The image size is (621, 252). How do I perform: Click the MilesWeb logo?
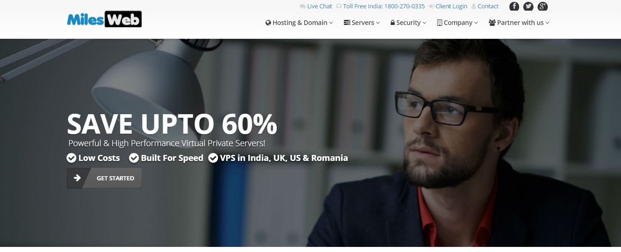[104, 19]
